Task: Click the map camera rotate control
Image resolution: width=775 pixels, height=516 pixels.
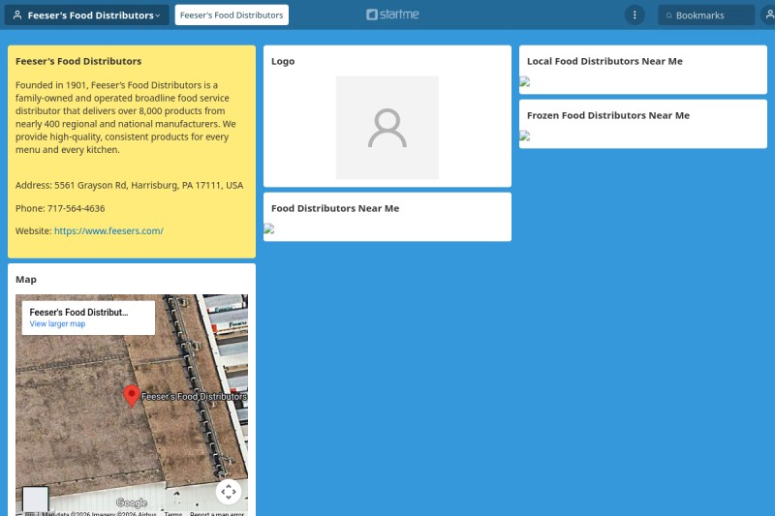Action: coord(229,492)
